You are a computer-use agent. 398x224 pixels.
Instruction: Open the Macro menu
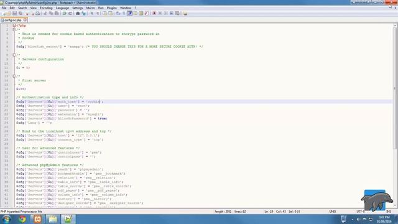pyautogui.click(x=90, y=8)
